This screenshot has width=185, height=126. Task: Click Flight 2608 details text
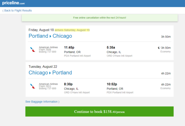click(x=45, y=49)
